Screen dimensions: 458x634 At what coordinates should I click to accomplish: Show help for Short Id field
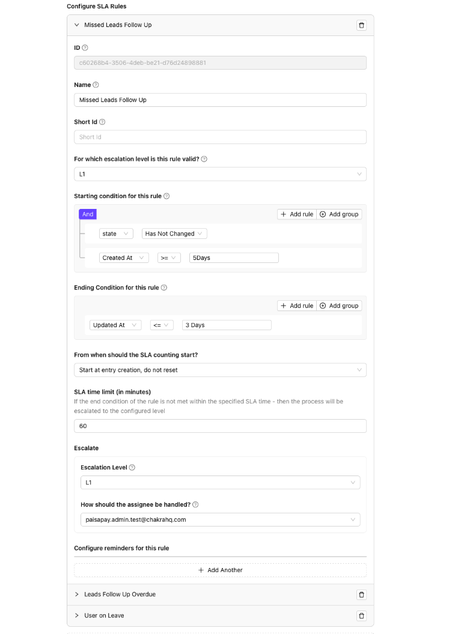[102, 122]
